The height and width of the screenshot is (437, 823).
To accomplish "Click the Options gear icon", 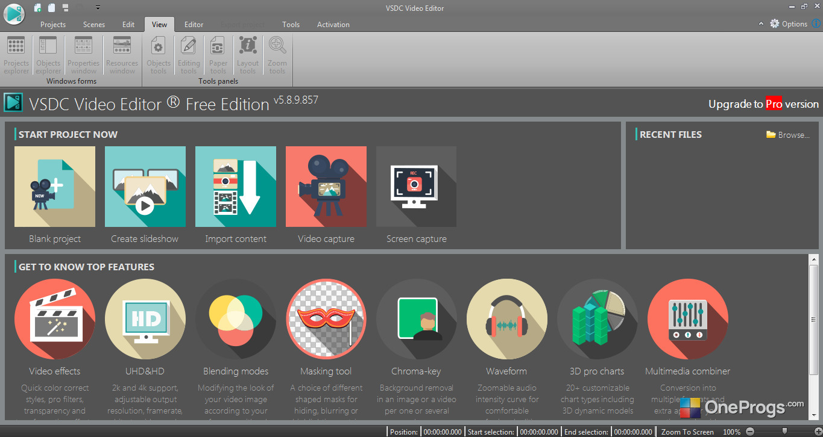I will point(775,24).
